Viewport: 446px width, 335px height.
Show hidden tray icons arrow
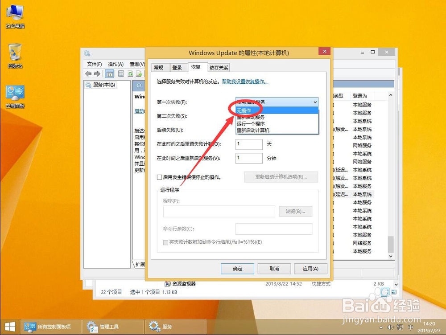(x=381, y=327)
